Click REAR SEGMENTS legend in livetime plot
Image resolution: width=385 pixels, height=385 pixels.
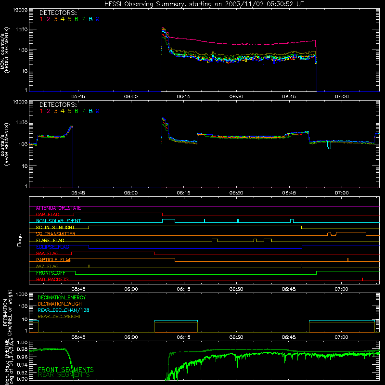(64, 375)
